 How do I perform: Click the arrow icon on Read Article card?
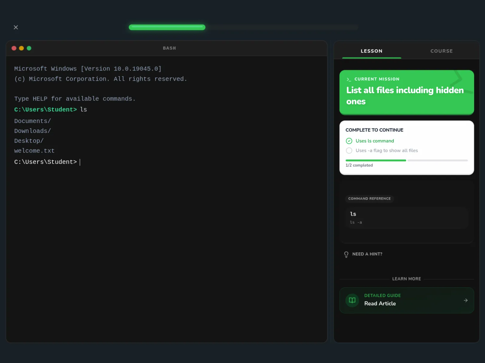(466, 300)
